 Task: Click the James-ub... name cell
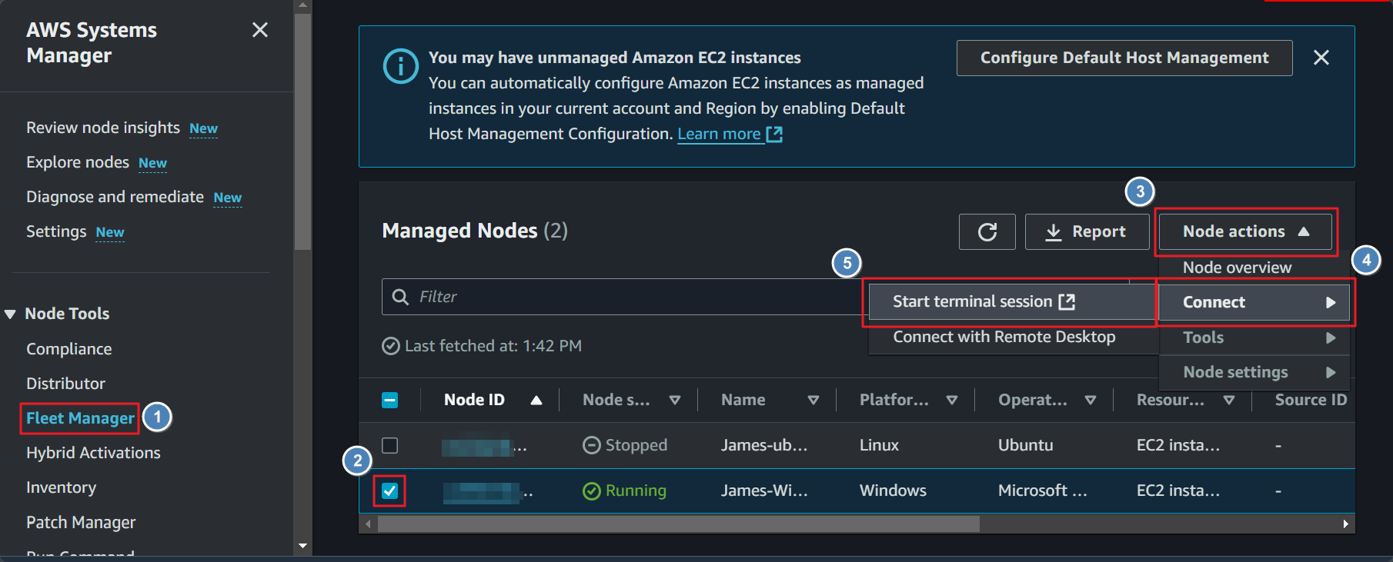coord(763,445)
